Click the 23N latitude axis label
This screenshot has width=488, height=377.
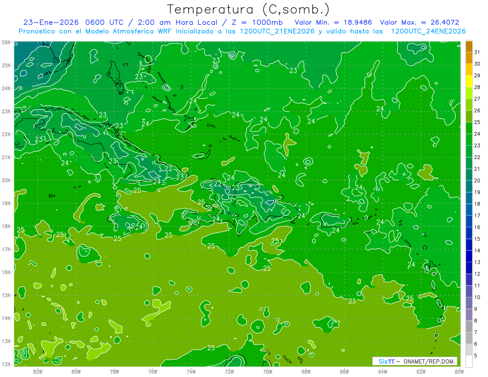[x=6, y=111]
